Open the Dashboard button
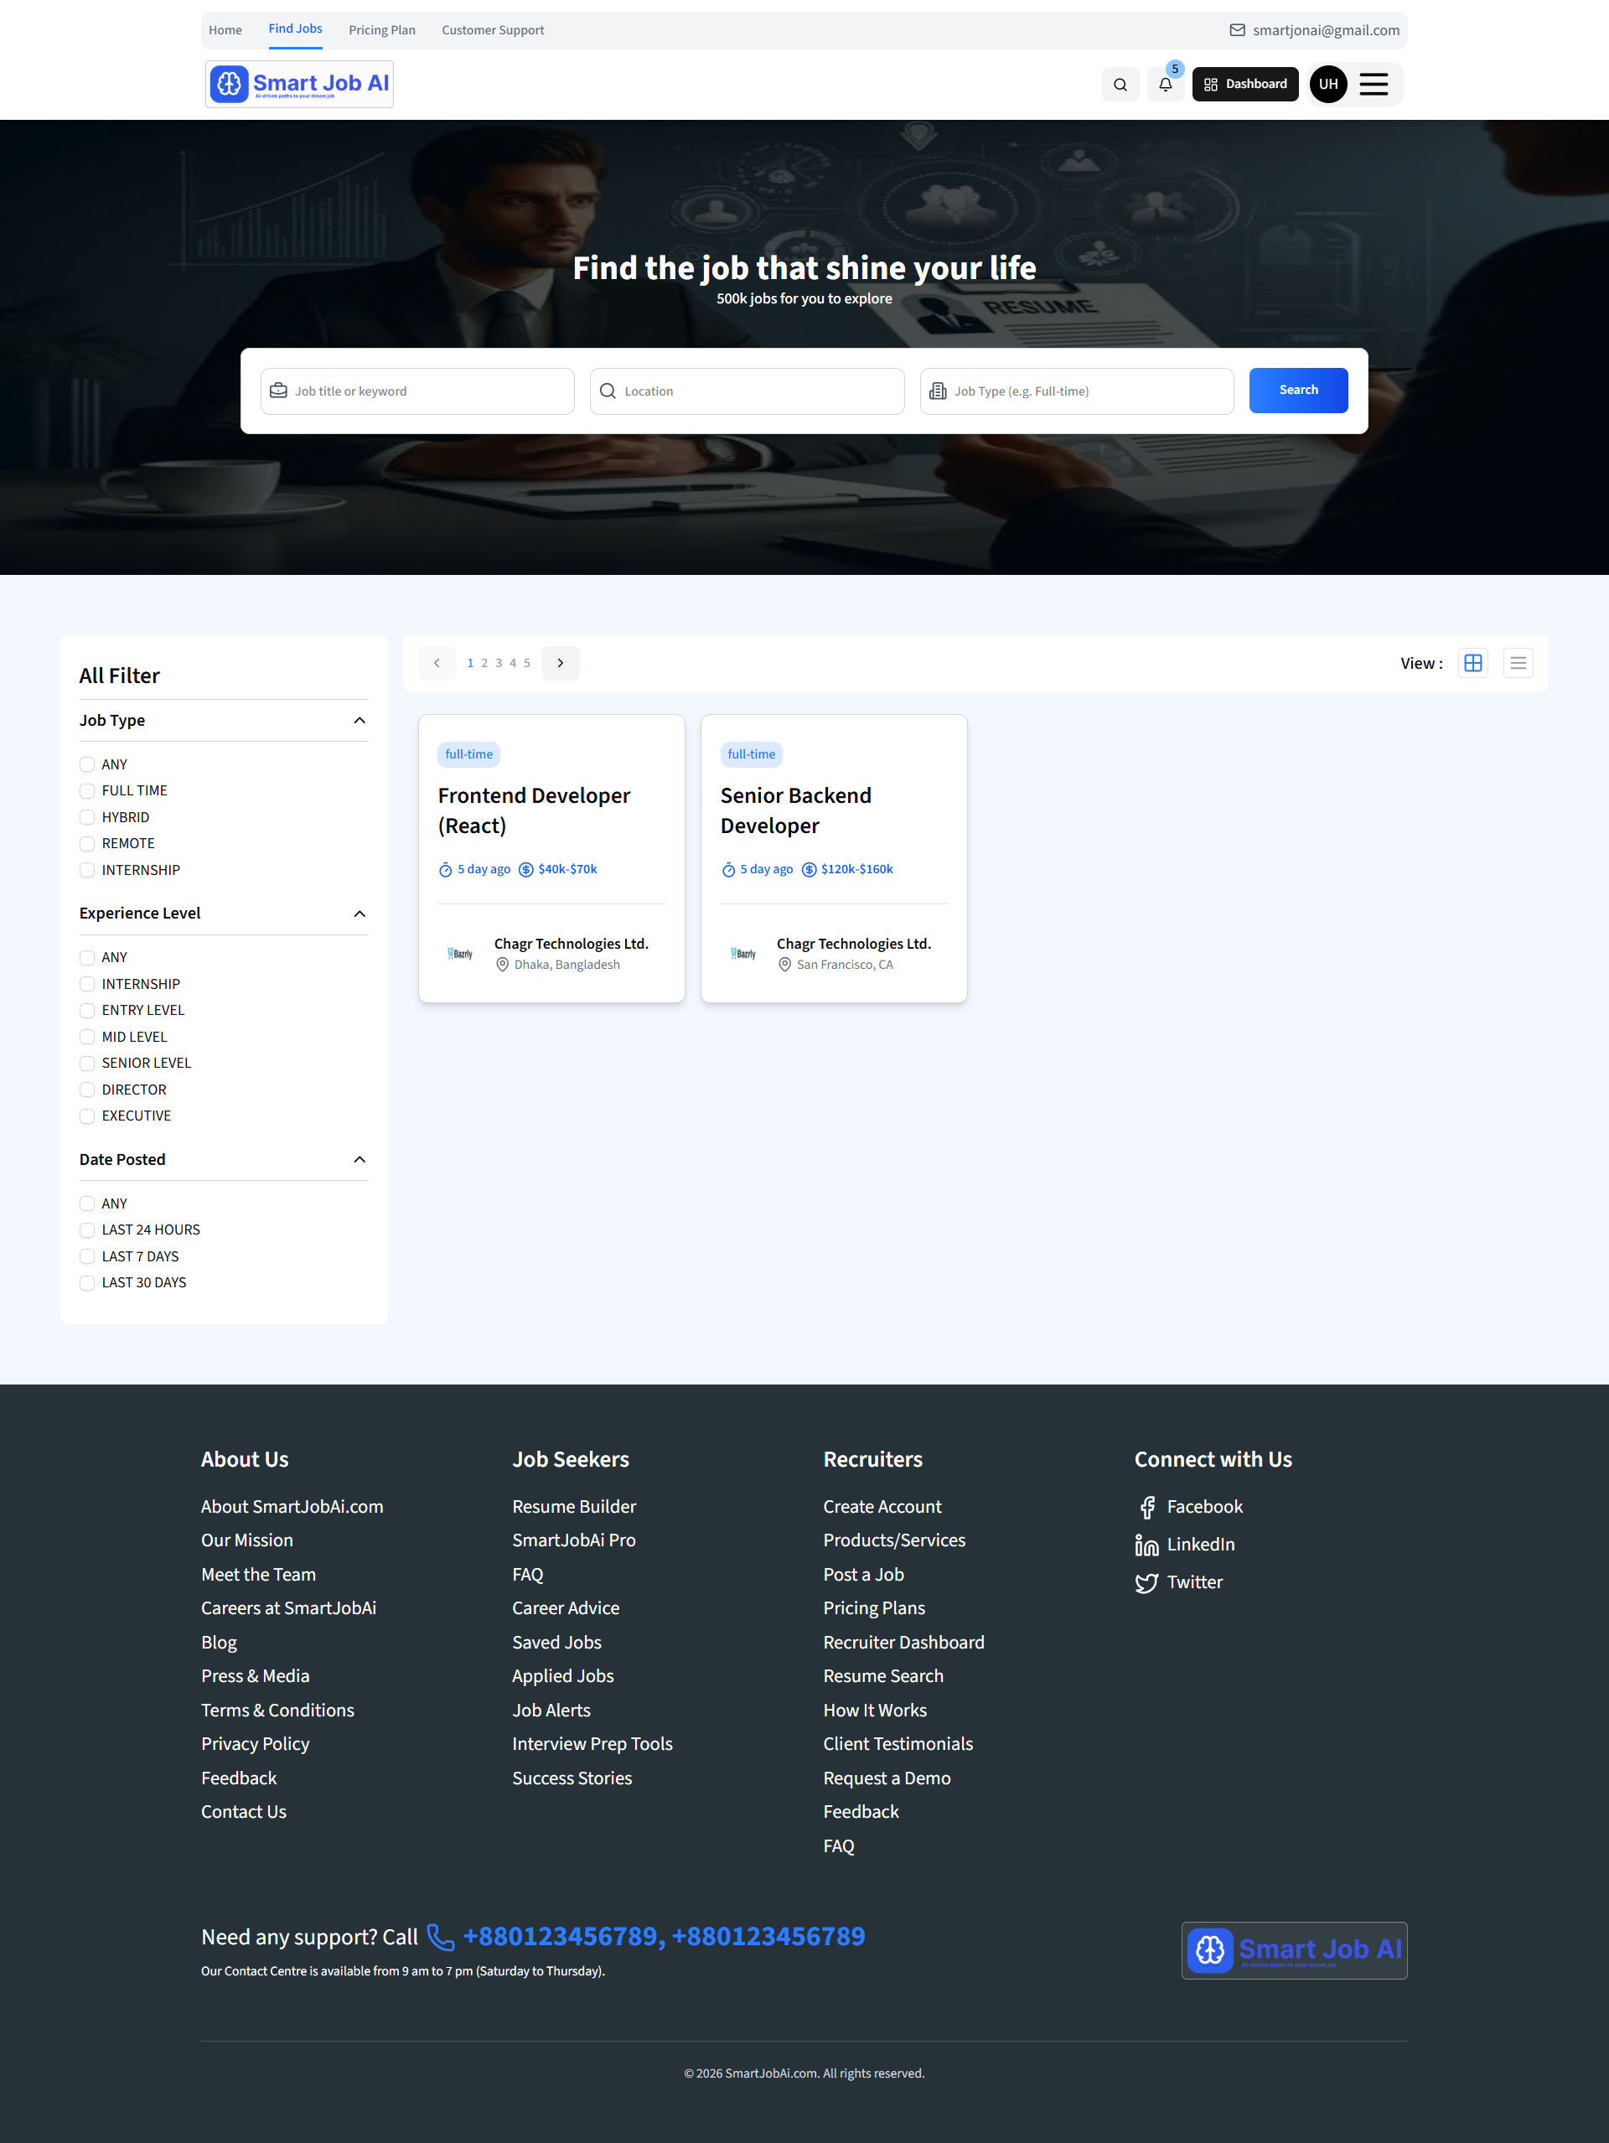 (x=1244, y=85)
